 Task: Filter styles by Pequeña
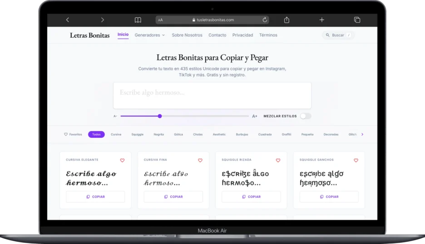[x=307, y=134]
